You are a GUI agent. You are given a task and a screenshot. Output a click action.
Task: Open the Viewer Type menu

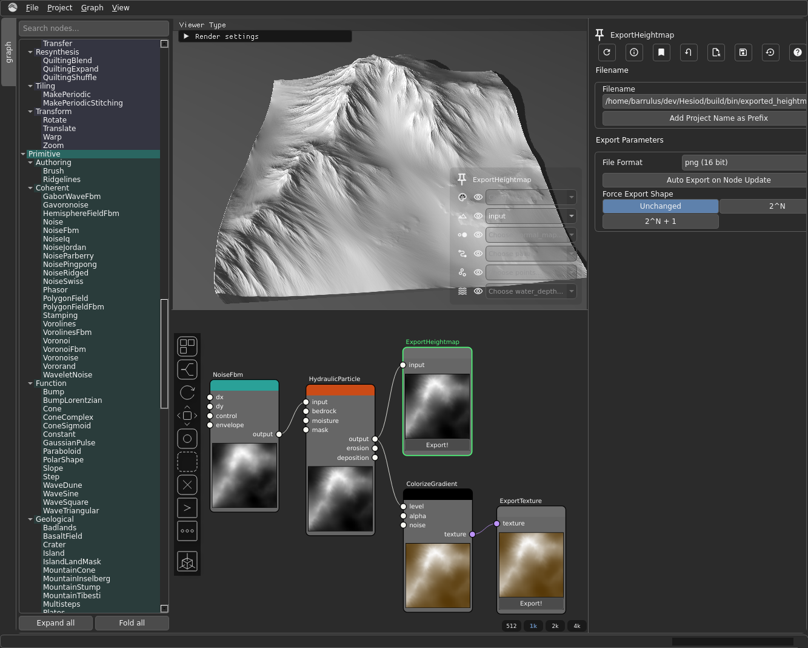[202, 25]
